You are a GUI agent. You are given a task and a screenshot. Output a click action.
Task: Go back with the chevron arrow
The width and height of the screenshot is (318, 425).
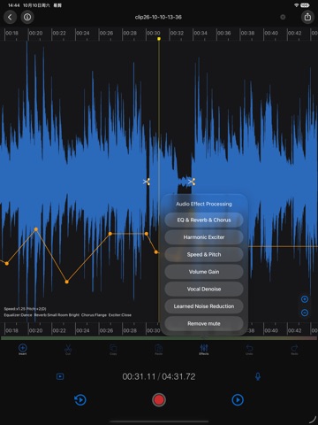pos(10,17)
